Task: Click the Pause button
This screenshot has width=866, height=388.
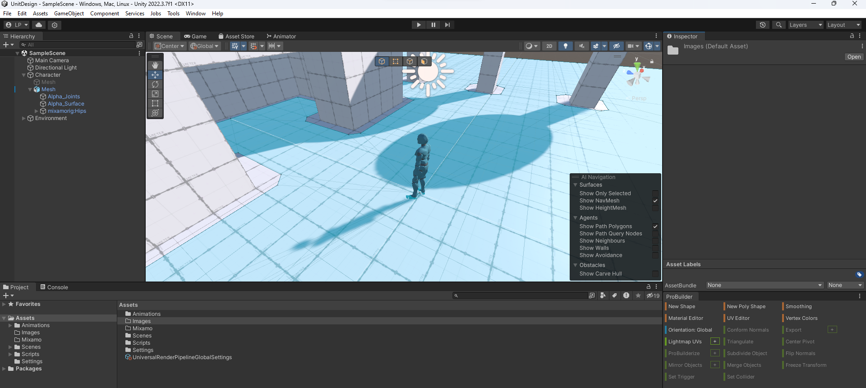Action: (433, 25)
